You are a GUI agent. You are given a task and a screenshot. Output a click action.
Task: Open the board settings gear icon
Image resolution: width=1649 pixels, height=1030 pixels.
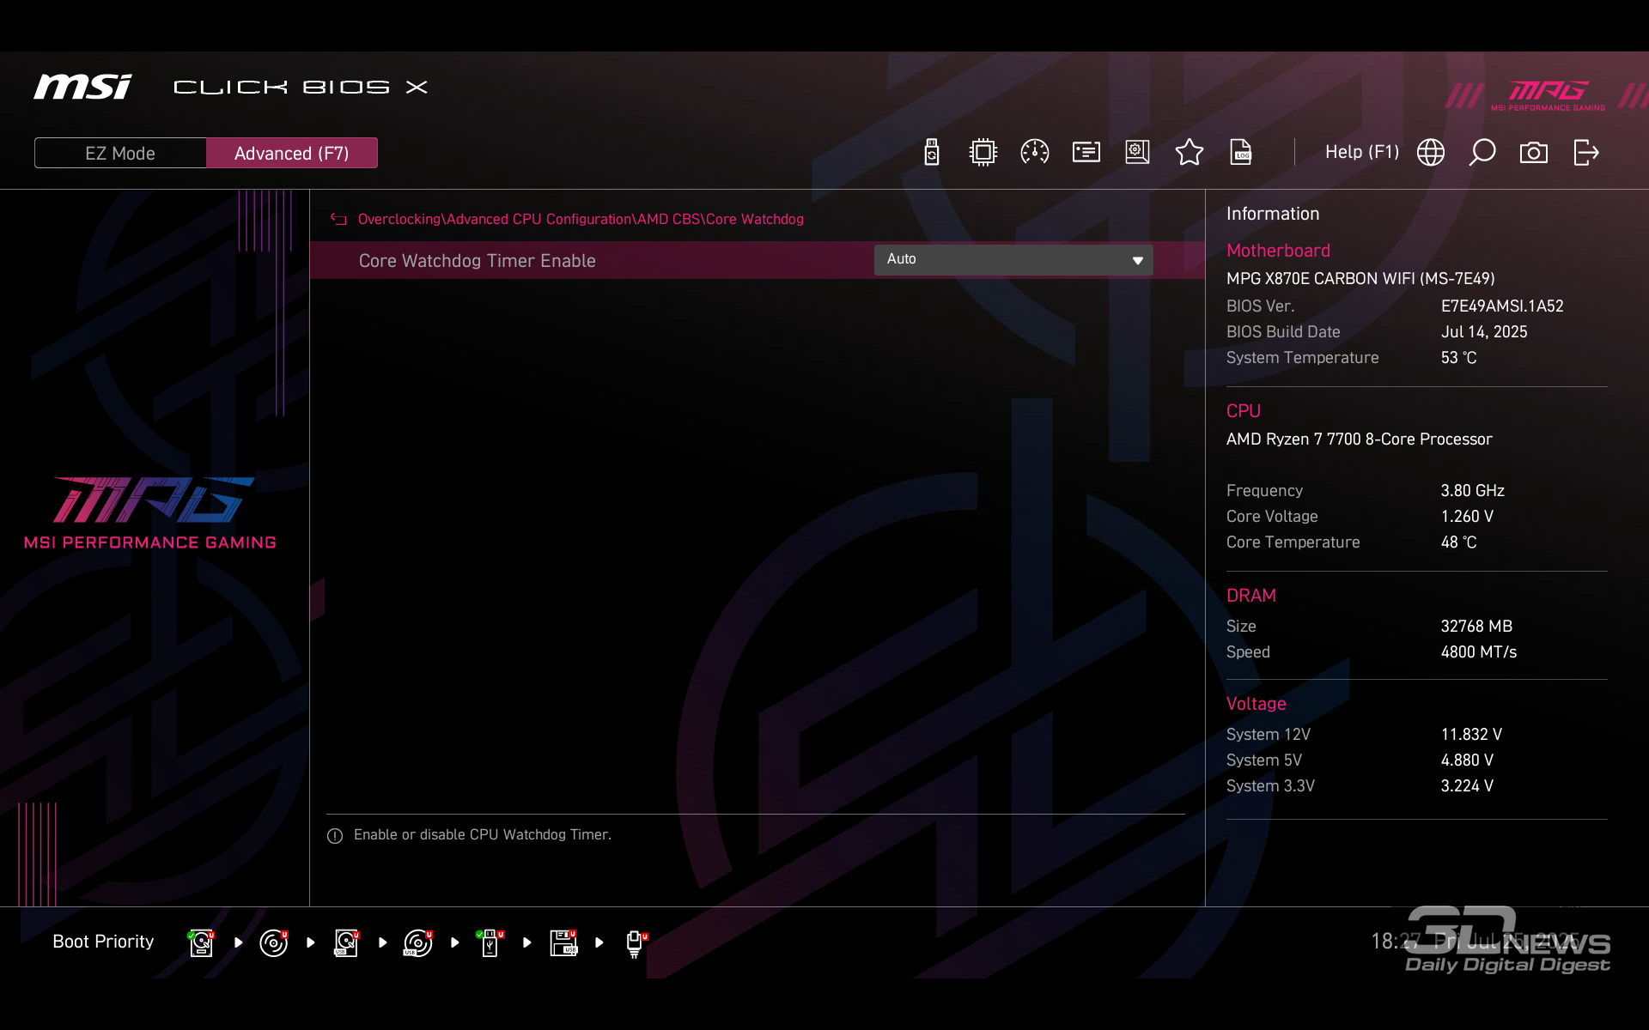[1137, 153]
